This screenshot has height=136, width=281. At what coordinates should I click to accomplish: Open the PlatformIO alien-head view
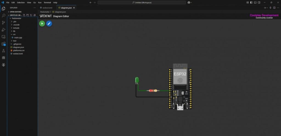(3, 65)
